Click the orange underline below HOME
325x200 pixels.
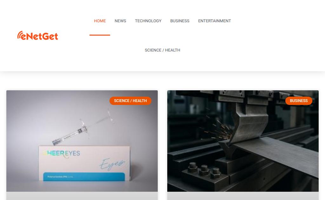tap(100, 35)
